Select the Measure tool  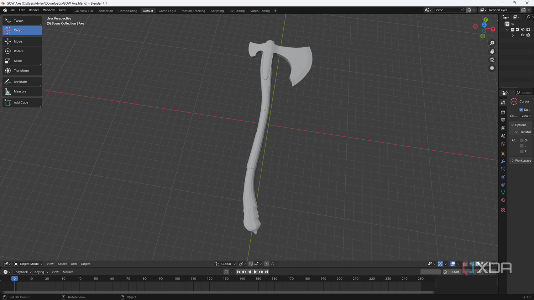pos(22,91)
